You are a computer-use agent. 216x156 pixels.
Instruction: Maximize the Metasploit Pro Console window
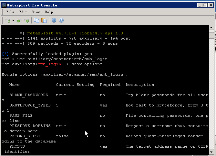tap(205, 5)
